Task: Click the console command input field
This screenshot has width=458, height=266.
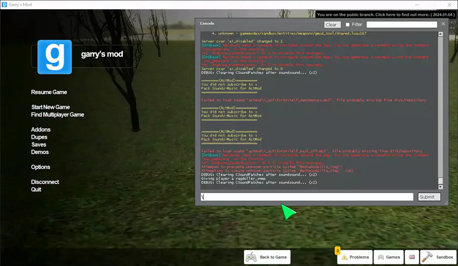Action: (x=307, y=197)
